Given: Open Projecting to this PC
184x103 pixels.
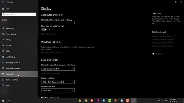Looking at the screenshot, I should click(13, 63).
